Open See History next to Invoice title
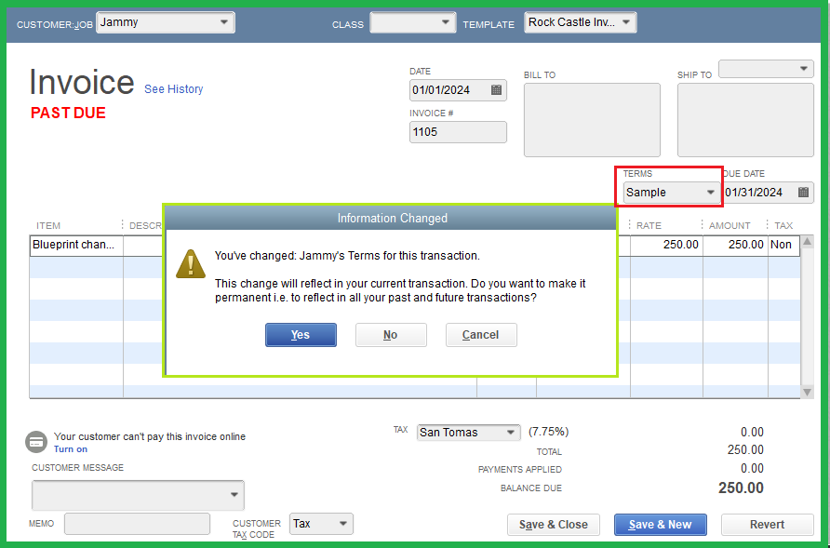 point(173,88)
